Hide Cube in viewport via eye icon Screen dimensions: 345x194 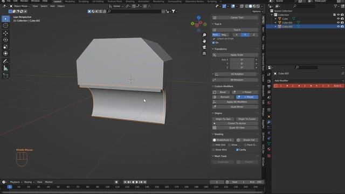pos(339,19)
